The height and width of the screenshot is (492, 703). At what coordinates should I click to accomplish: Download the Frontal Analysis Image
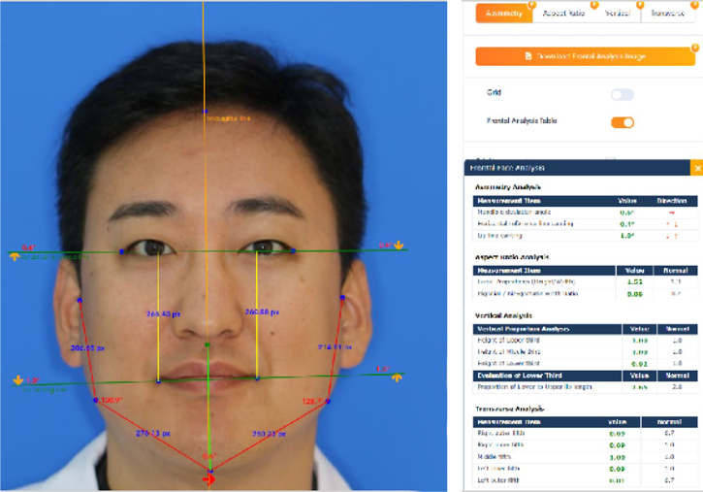coord(585,56)
